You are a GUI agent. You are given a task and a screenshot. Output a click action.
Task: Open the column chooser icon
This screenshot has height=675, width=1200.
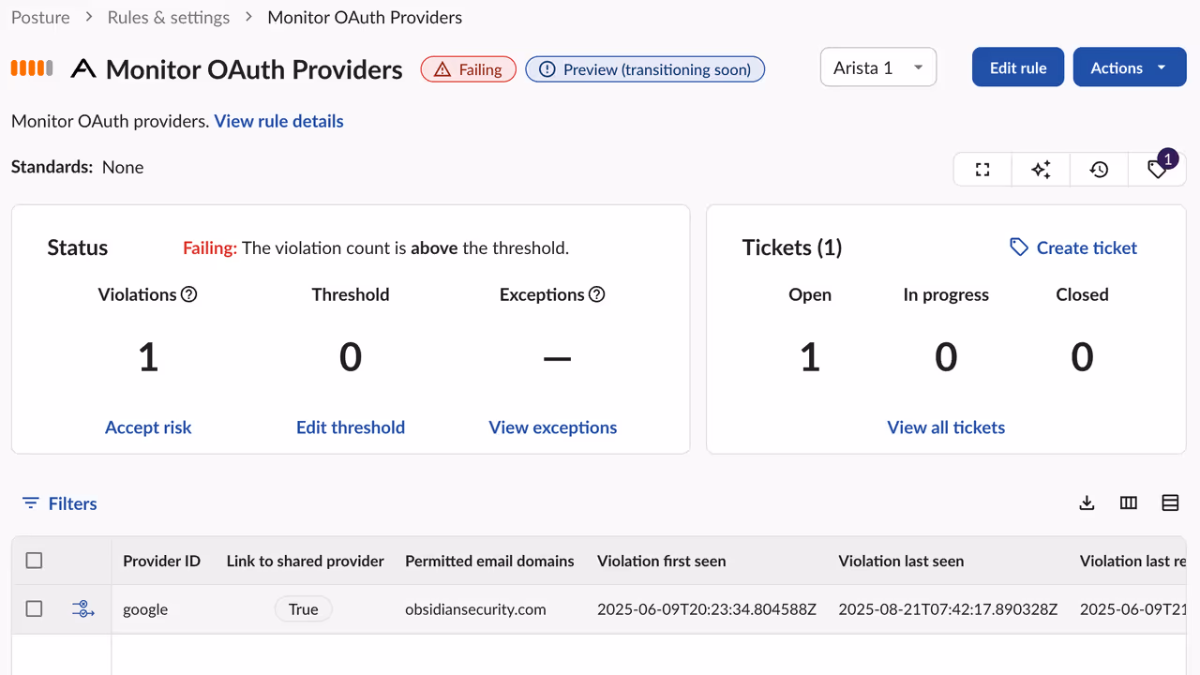pyautogui.click(x=1129, y=503)
